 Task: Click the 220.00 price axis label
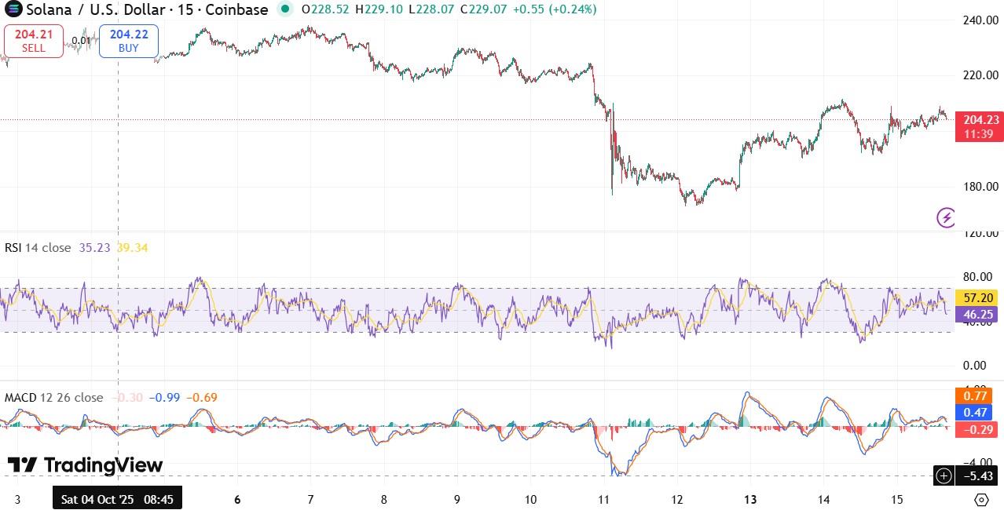980,75
